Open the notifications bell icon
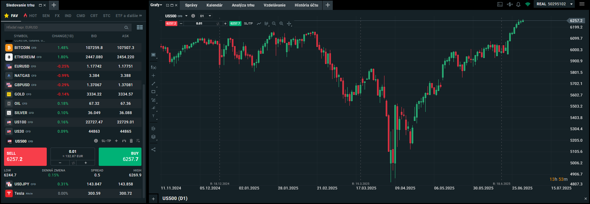 pos(518,4)
